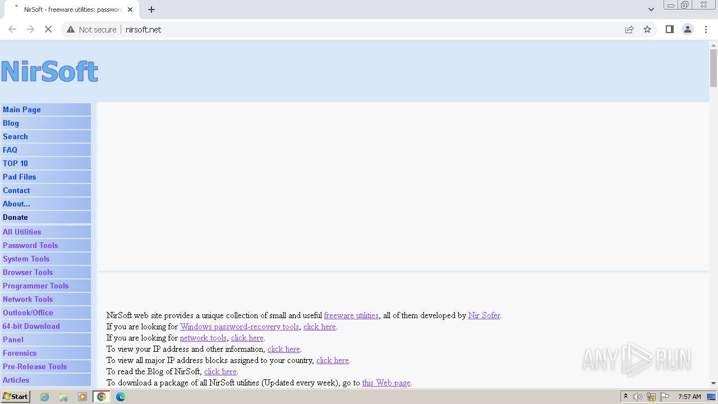
Task: Stop loading the page
Action: 48,29
